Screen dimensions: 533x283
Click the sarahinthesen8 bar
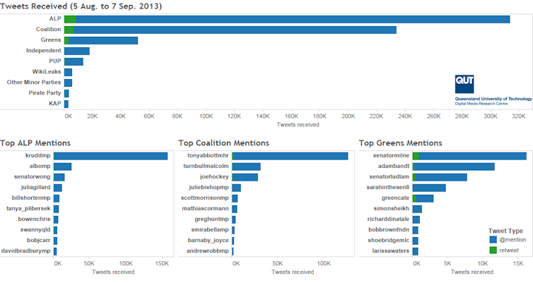point(429,188)
